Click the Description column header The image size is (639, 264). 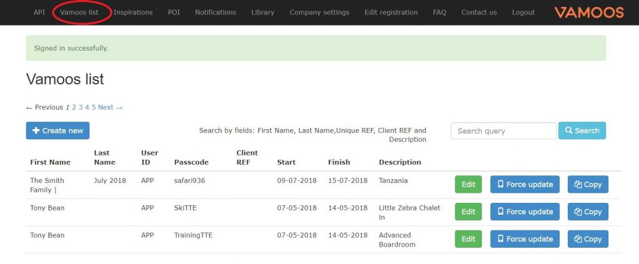pos(400,162)
